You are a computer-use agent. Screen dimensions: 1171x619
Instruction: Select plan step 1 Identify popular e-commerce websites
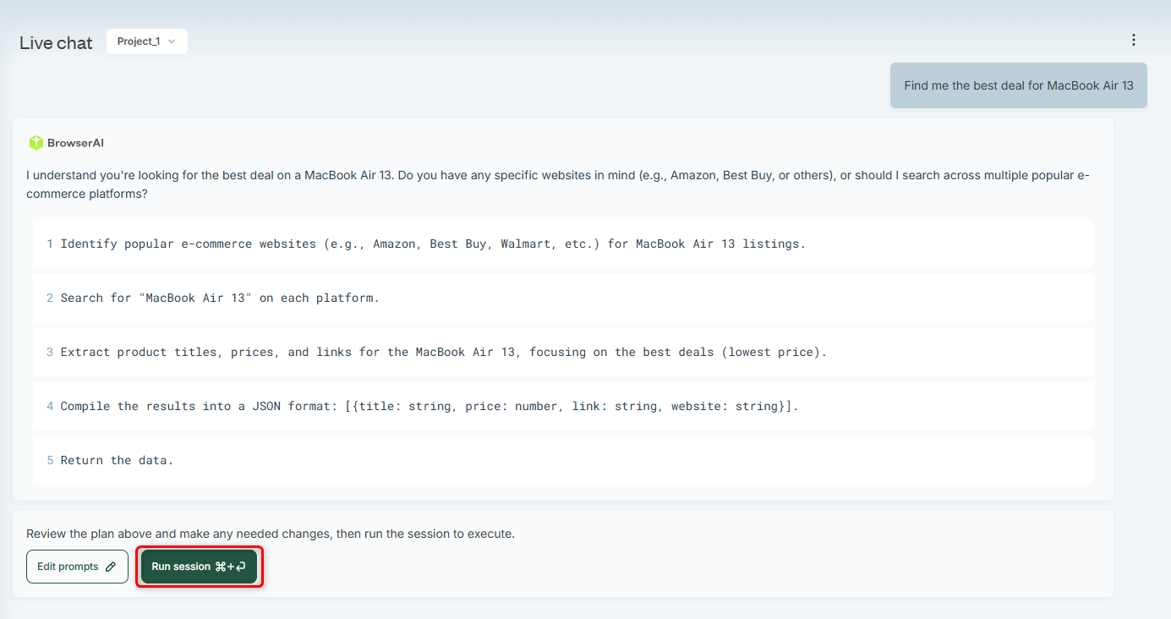point(563,244)
